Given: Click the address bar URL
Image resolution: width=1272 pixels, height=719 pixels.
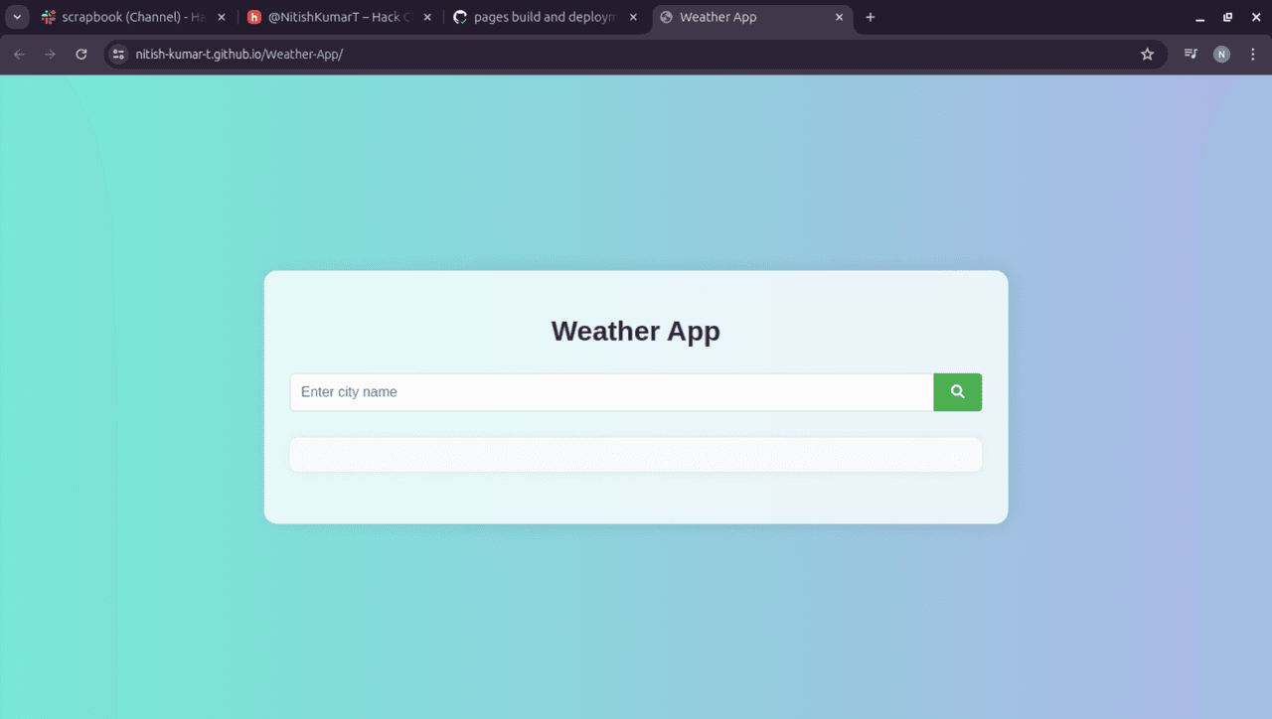Looking at the screenshot, I should 239,55.
